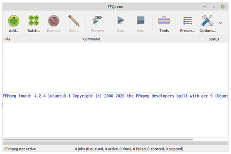Click the Stop square icon
Viewport: 231px width, 154px height.
pos(141,20)
